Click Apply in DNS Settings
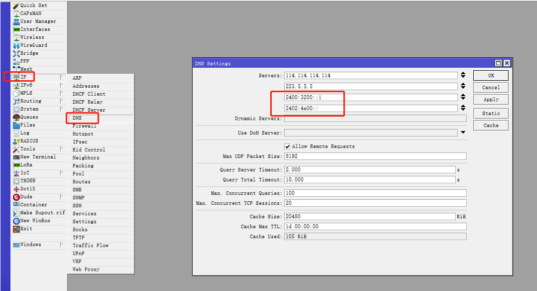The image size is (537, 291). click(491, 99)
